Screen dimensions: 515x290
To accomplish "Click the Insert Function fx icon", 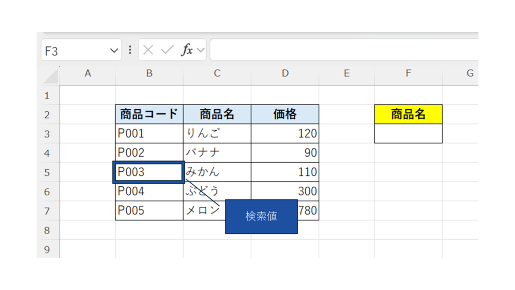I will [x=187, y=50].
